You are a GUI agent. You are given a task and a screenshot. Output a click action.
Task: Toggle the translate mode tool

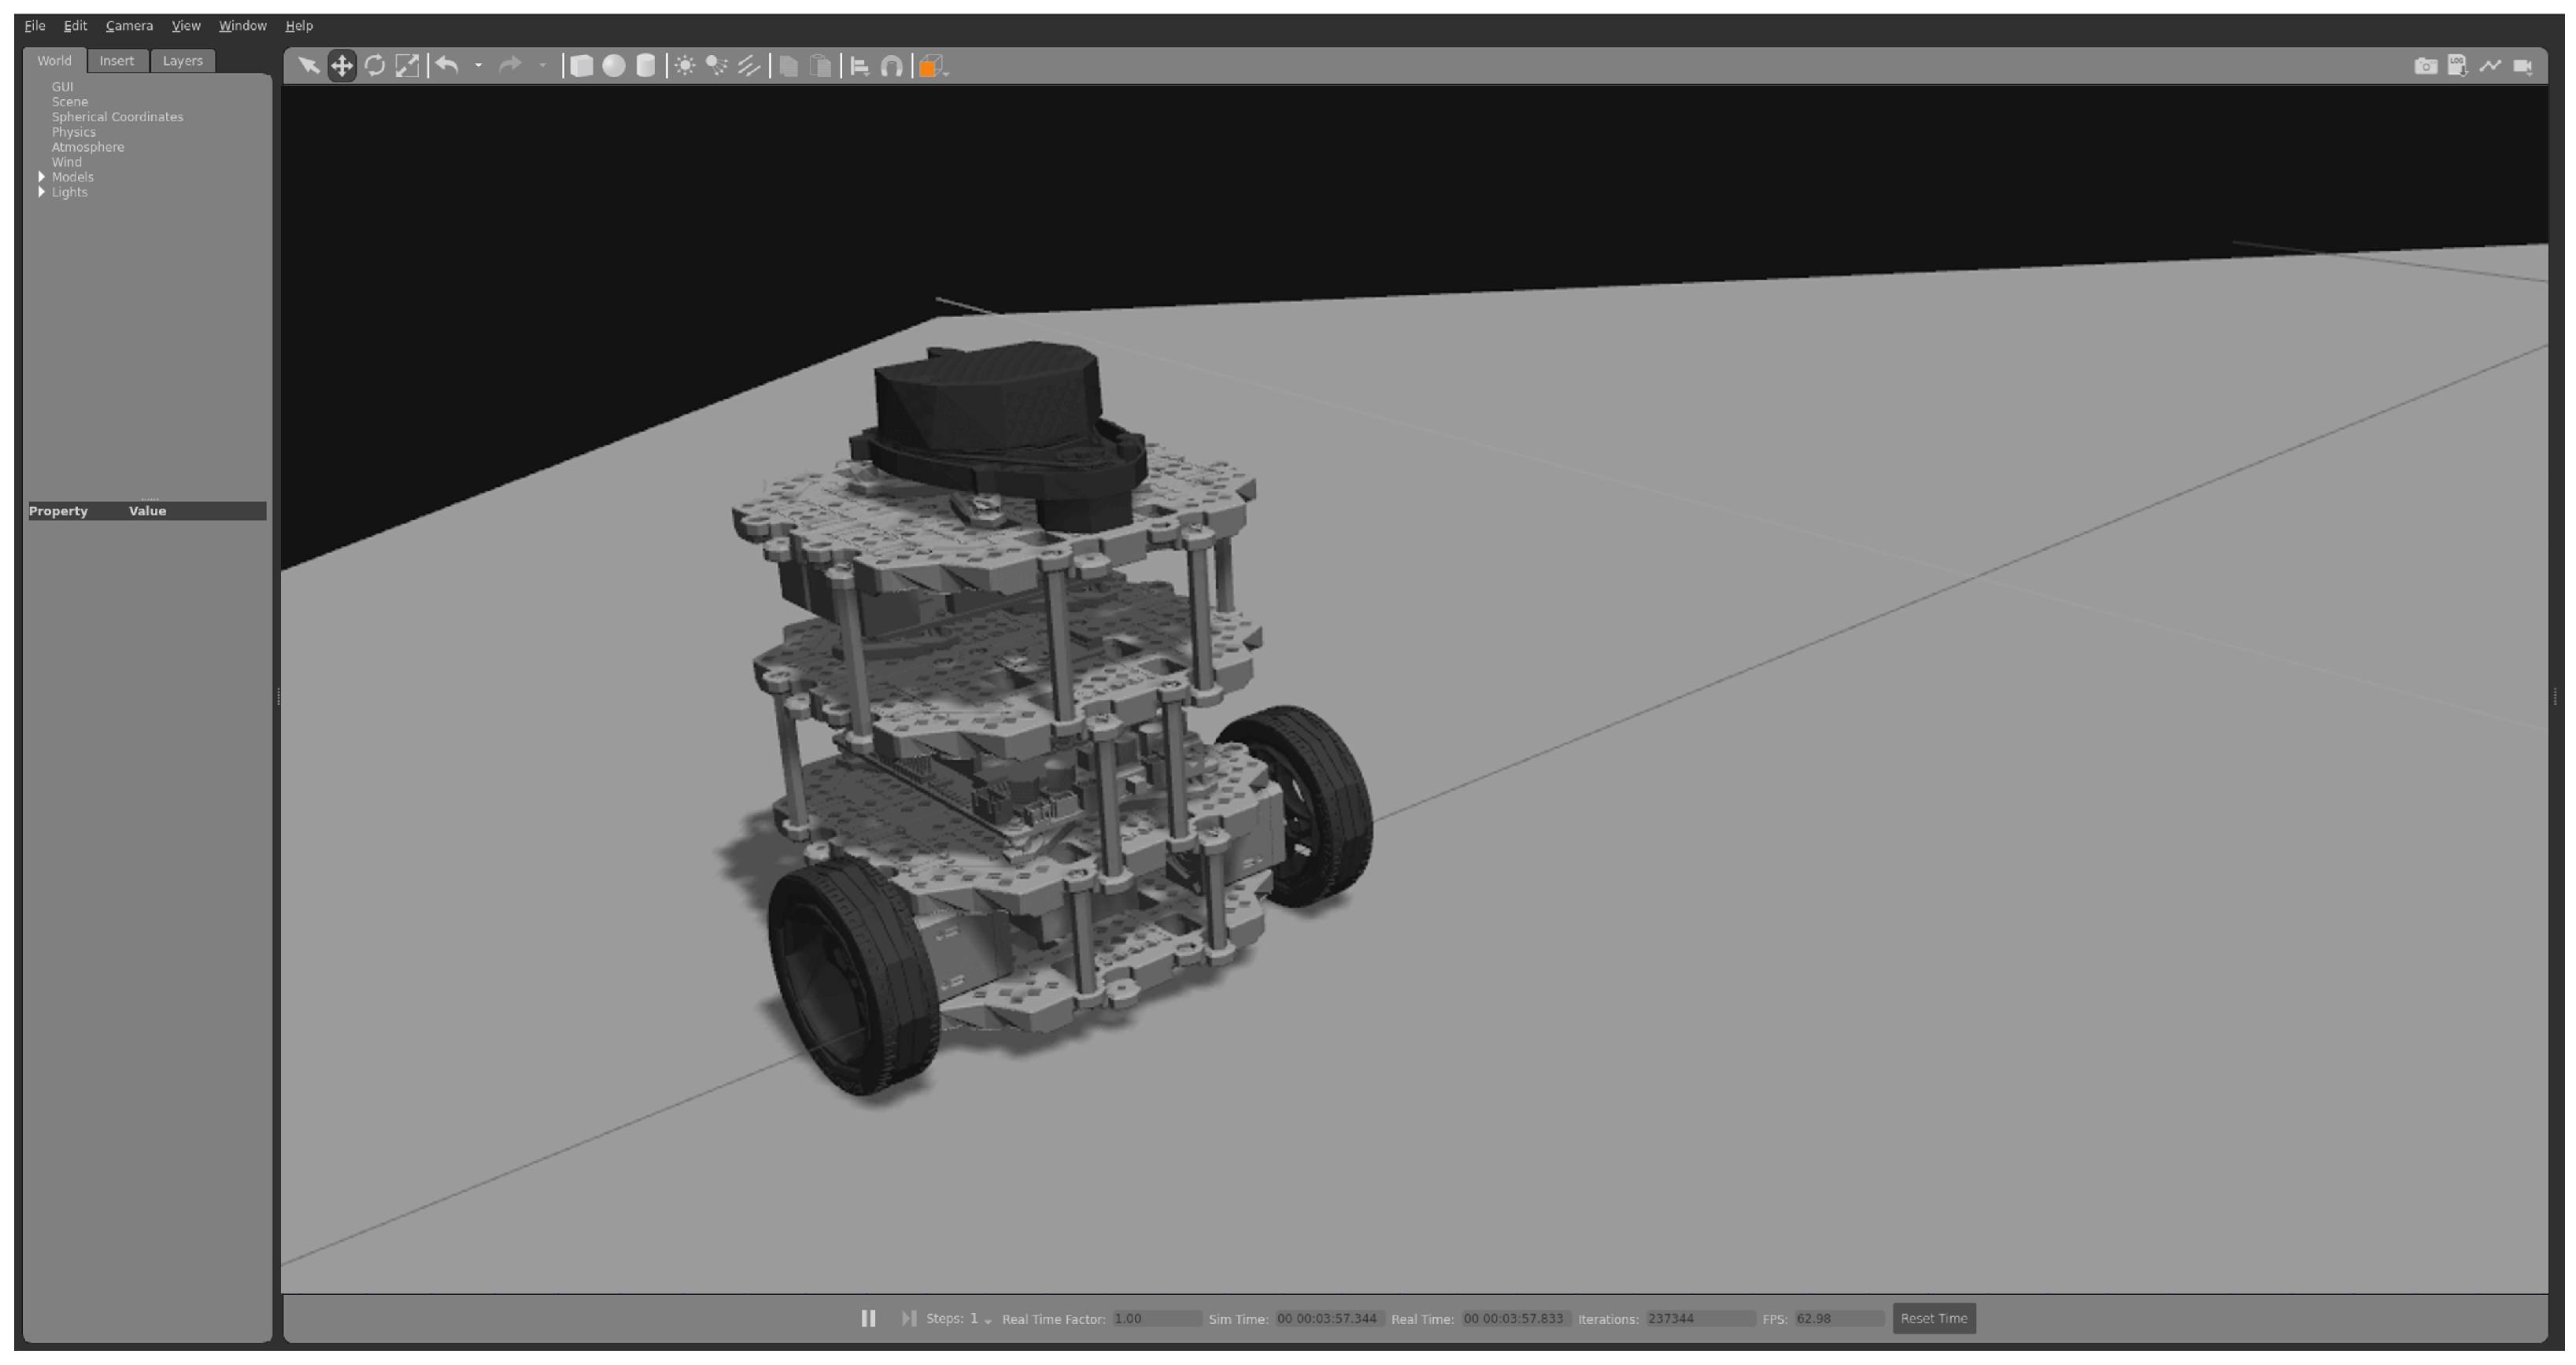(x=342, y=66)
